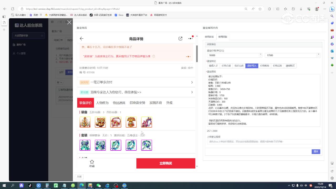
Task: Select the 使用旧版 tab
Action: [223, 37]
